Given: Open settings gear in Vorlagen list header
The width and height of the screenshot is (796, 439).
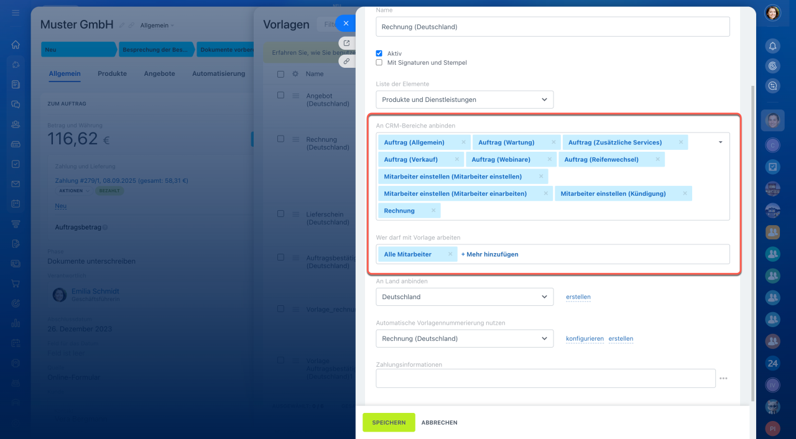Looking at the screenshot, I should (x=295, y=74).
